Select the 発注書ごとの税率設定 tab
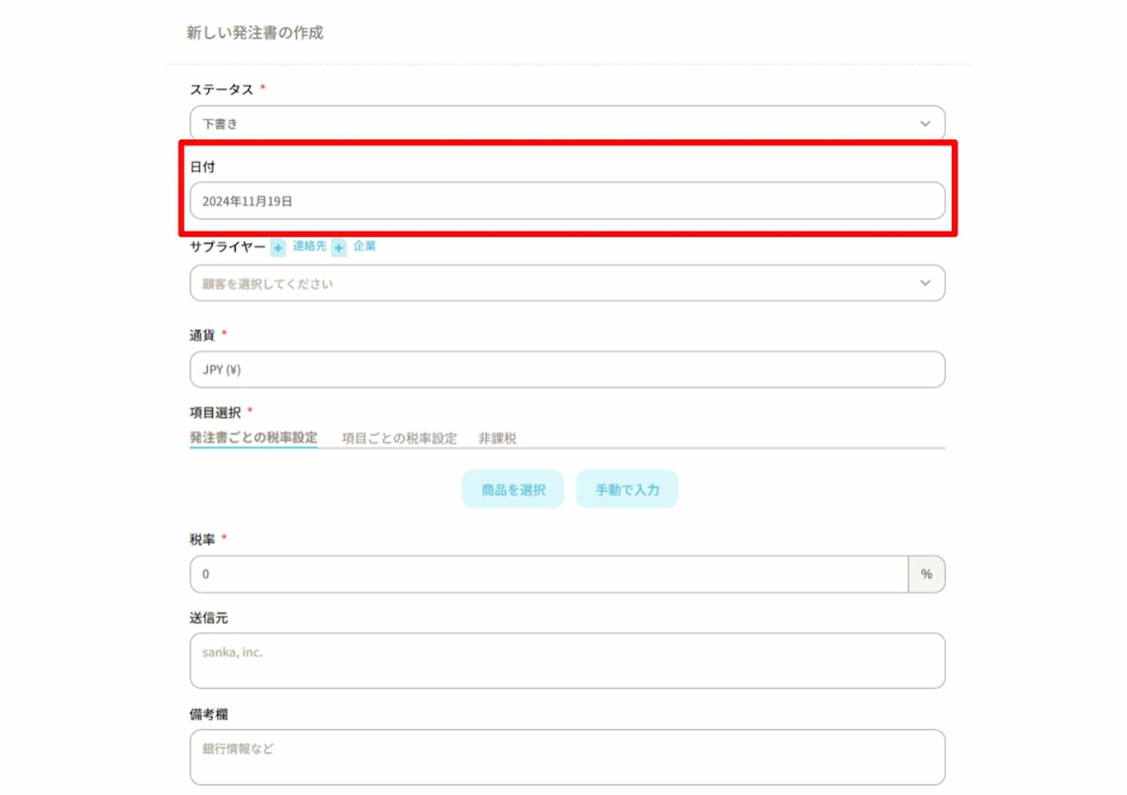 coord(253,438)
